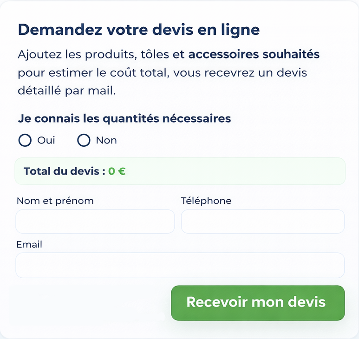Screen dimensions: 359x339
Task: Select the "Non" radio button
Action: point(84,140)
